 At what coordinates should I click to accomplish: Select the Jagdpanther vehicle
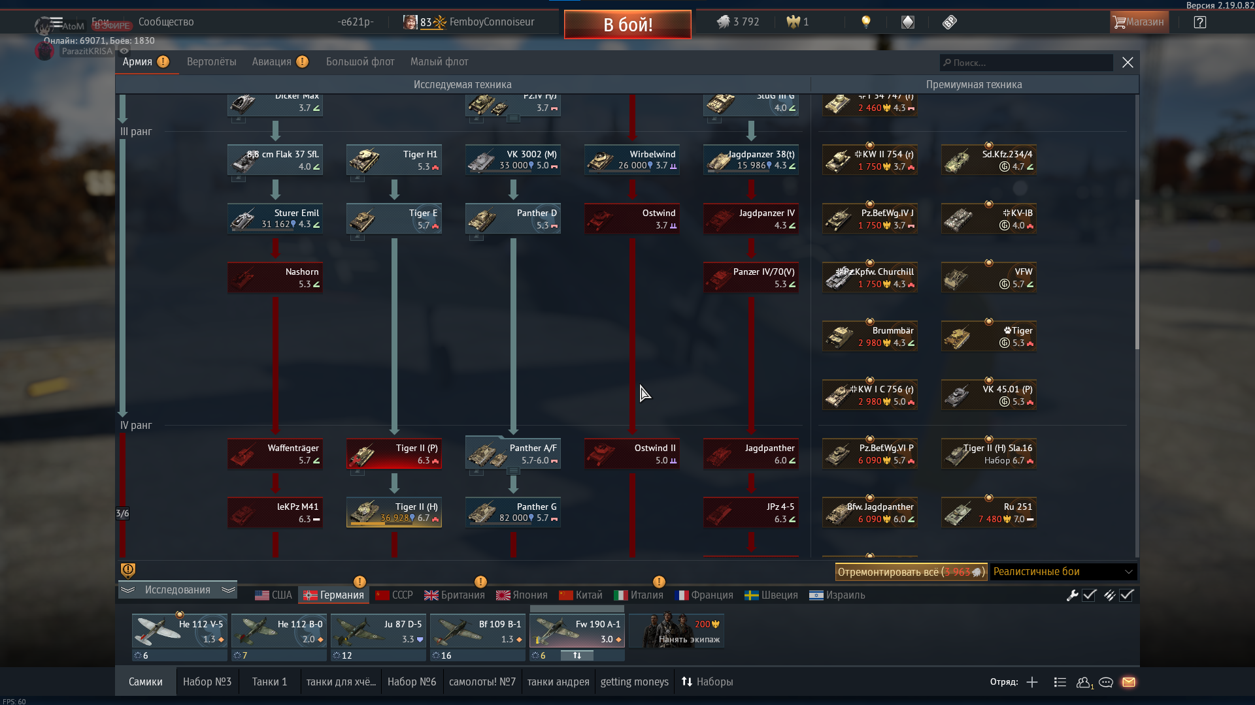(751, 454)
